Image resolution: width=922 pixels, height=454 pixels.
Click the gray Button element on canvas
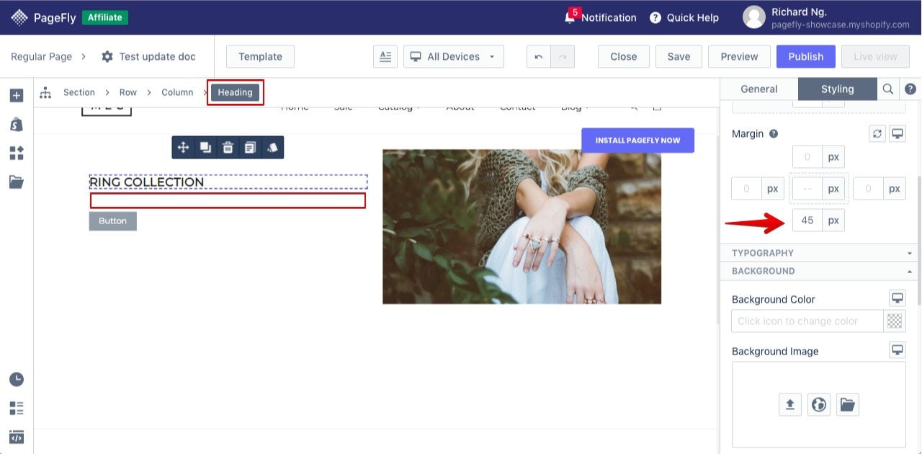click(113, 221)
